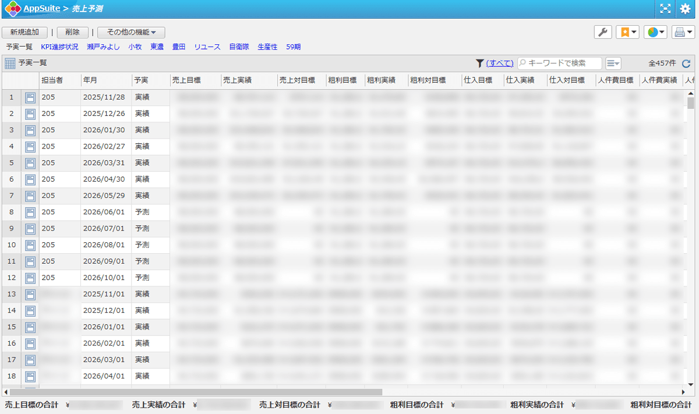Click the AppSuite logo icon
This screenshot has height=414, width=699.
(12, 8)
